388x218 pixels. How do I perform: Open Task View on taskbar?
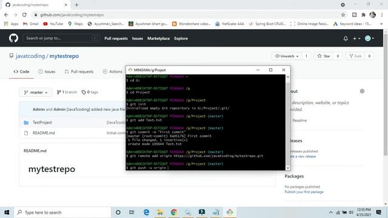tap(132, 213)
